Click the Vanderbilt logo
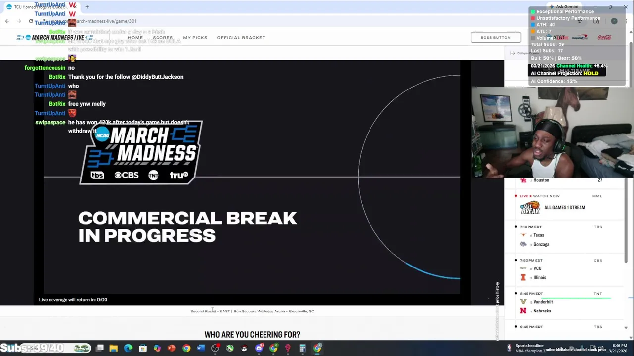634x356 pixels. (523, 302)
